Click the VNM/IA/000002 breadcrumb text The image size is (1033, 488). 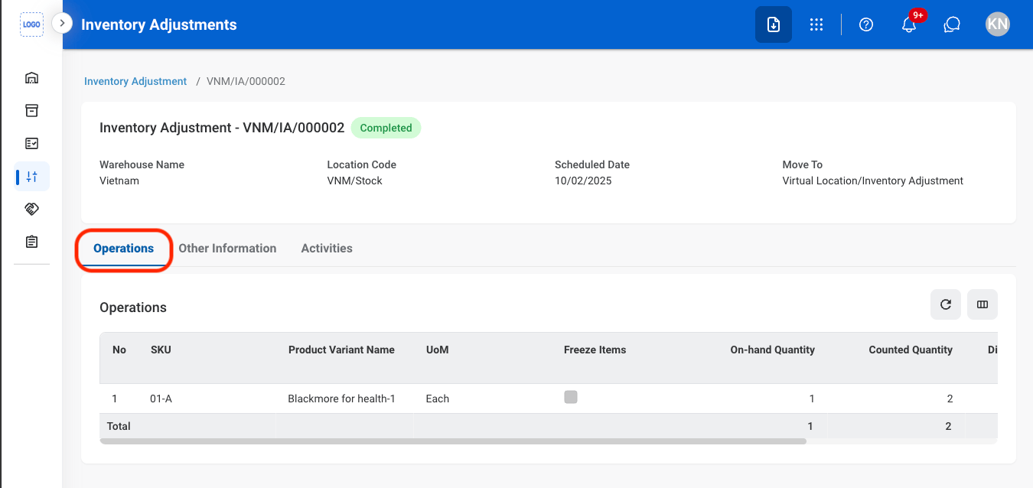pyautogui.click(x=246, y=81)
